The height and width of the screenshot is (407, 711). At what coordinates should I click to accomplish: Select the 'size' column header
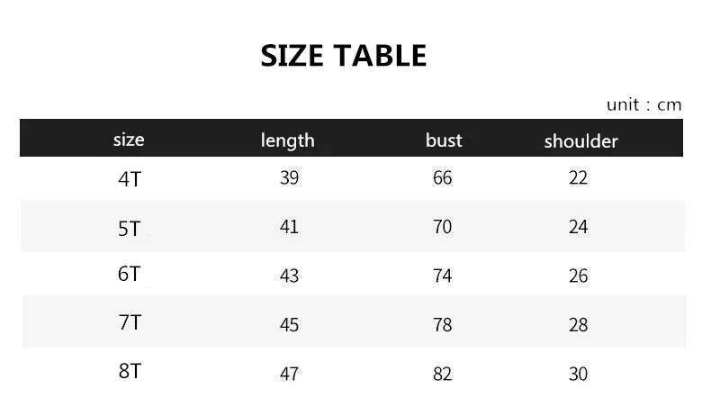pos(129,140)
